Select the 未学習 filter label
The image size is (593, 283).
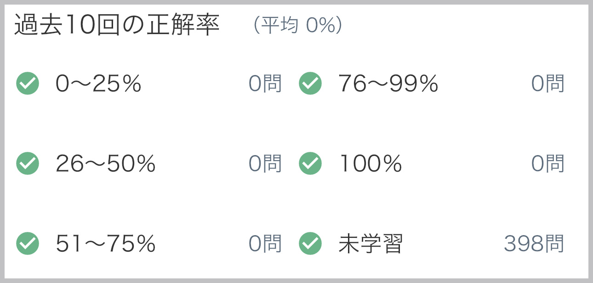(371, 244)
